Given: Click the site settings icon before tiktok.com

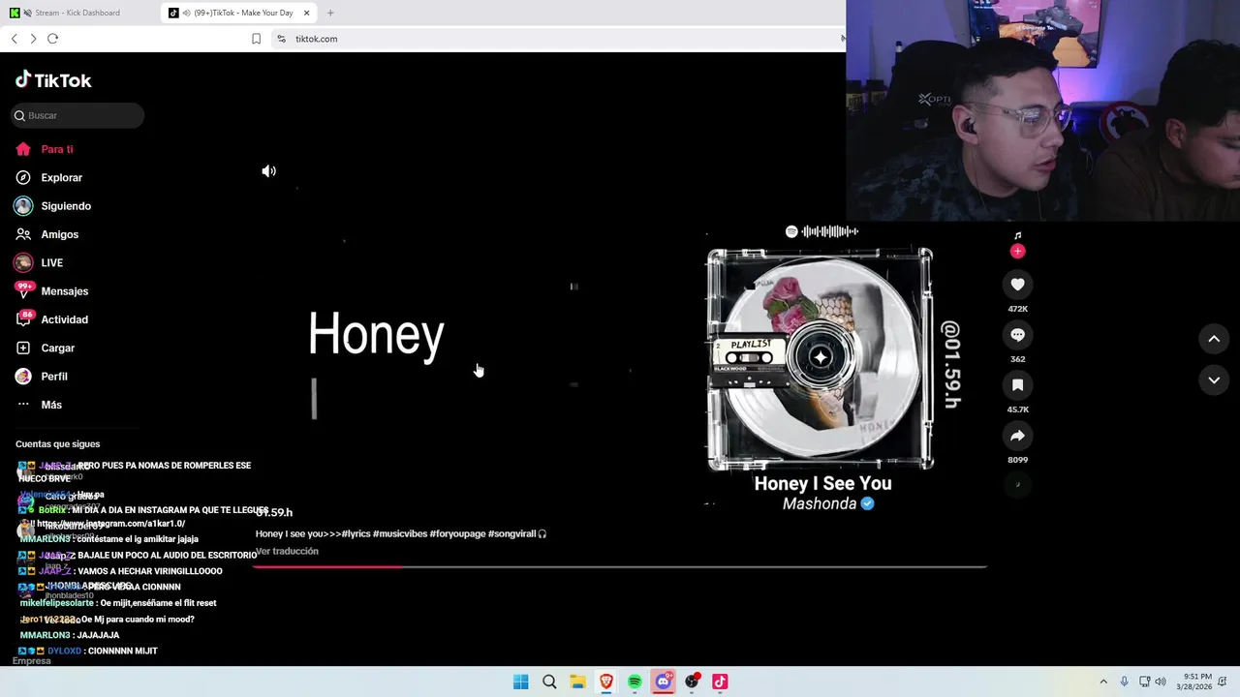Looking at the screenshot, I should click(281, 39).
